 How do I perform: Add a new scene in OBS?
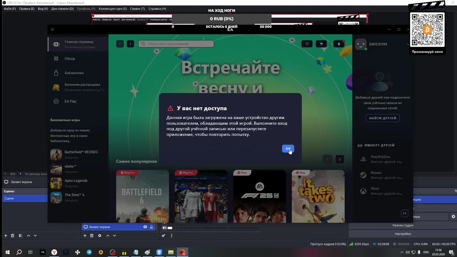pos(5,236)
